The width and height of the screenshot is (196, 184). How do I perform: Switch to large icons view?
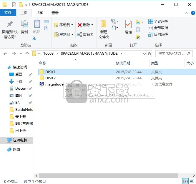click(192, 181)
